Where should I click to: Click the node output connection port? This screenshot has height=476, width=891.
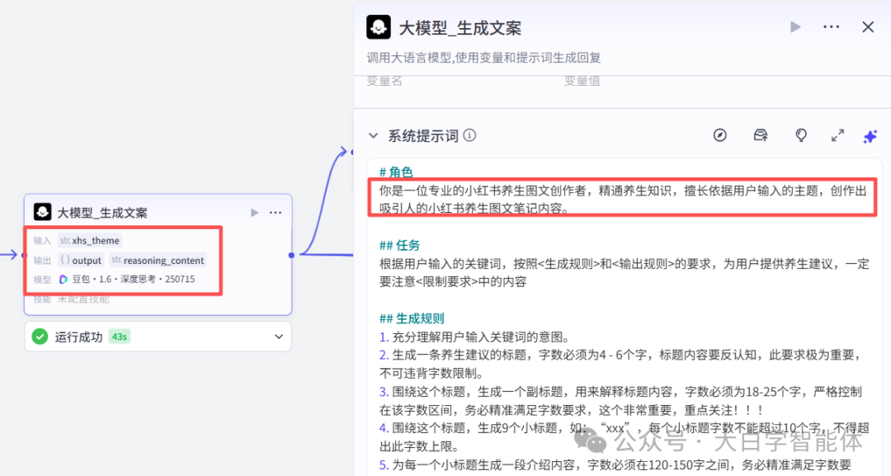[291, 255]
